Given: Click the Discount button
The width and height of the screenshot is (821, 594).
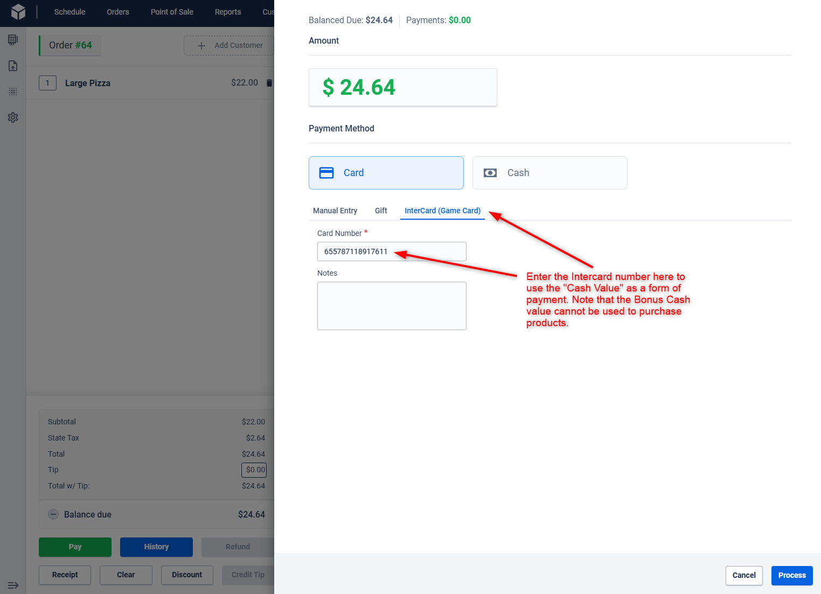Looking at the screenshot, I should pyautogui.click(x=187, y=575).
